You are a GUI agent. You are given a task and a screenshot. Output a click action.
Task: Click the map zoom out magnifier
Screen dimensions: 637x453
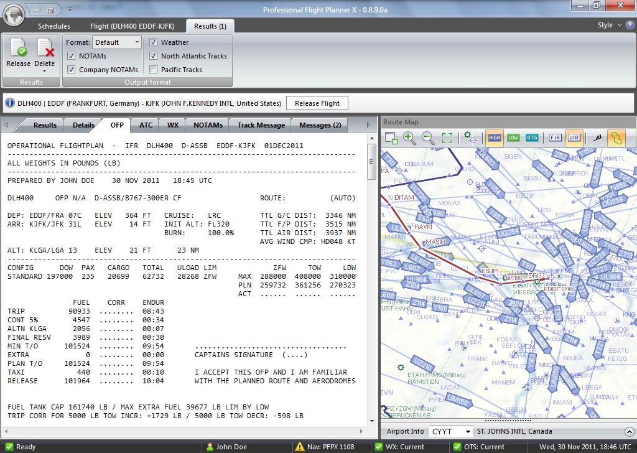click(428, 138)
